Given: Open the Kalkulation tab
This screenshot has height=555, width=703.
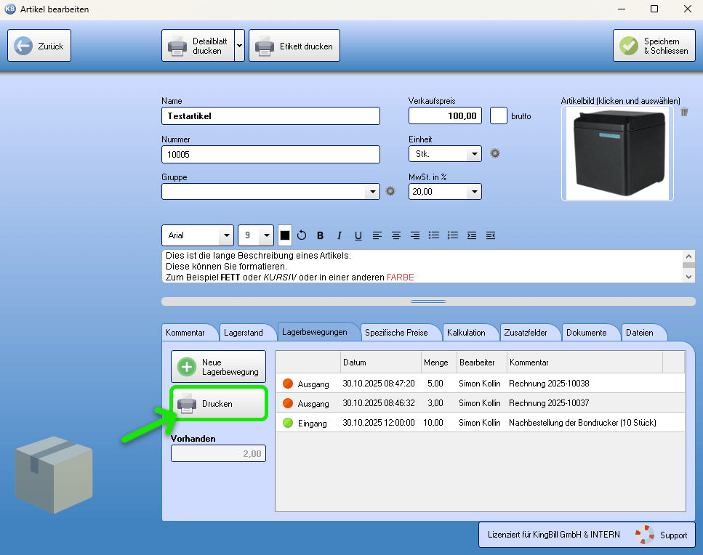Looking at the screenshot, I should 466,333.
